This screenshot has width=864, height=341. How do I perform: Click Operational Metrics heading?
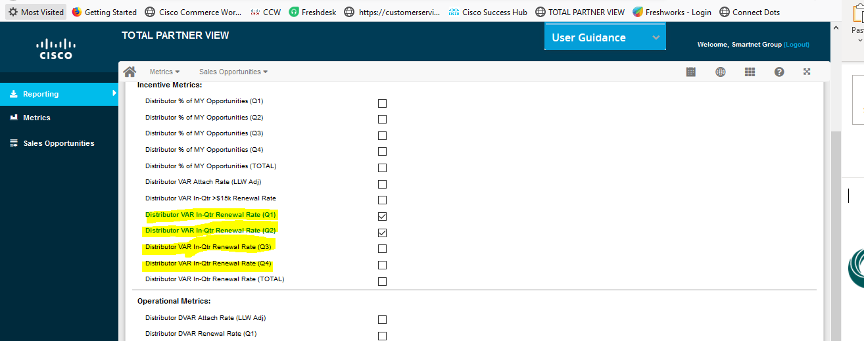[x=174, y=301]
